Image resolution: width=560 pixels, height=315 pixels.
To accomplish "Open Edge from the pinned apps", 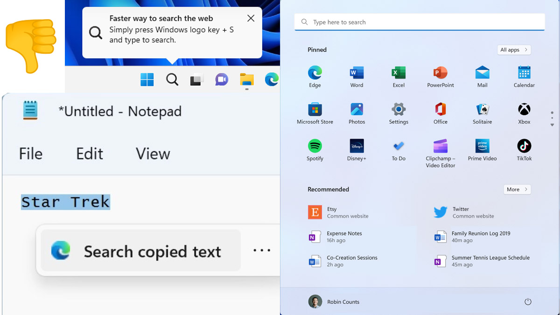I will (x=315, y=77).
